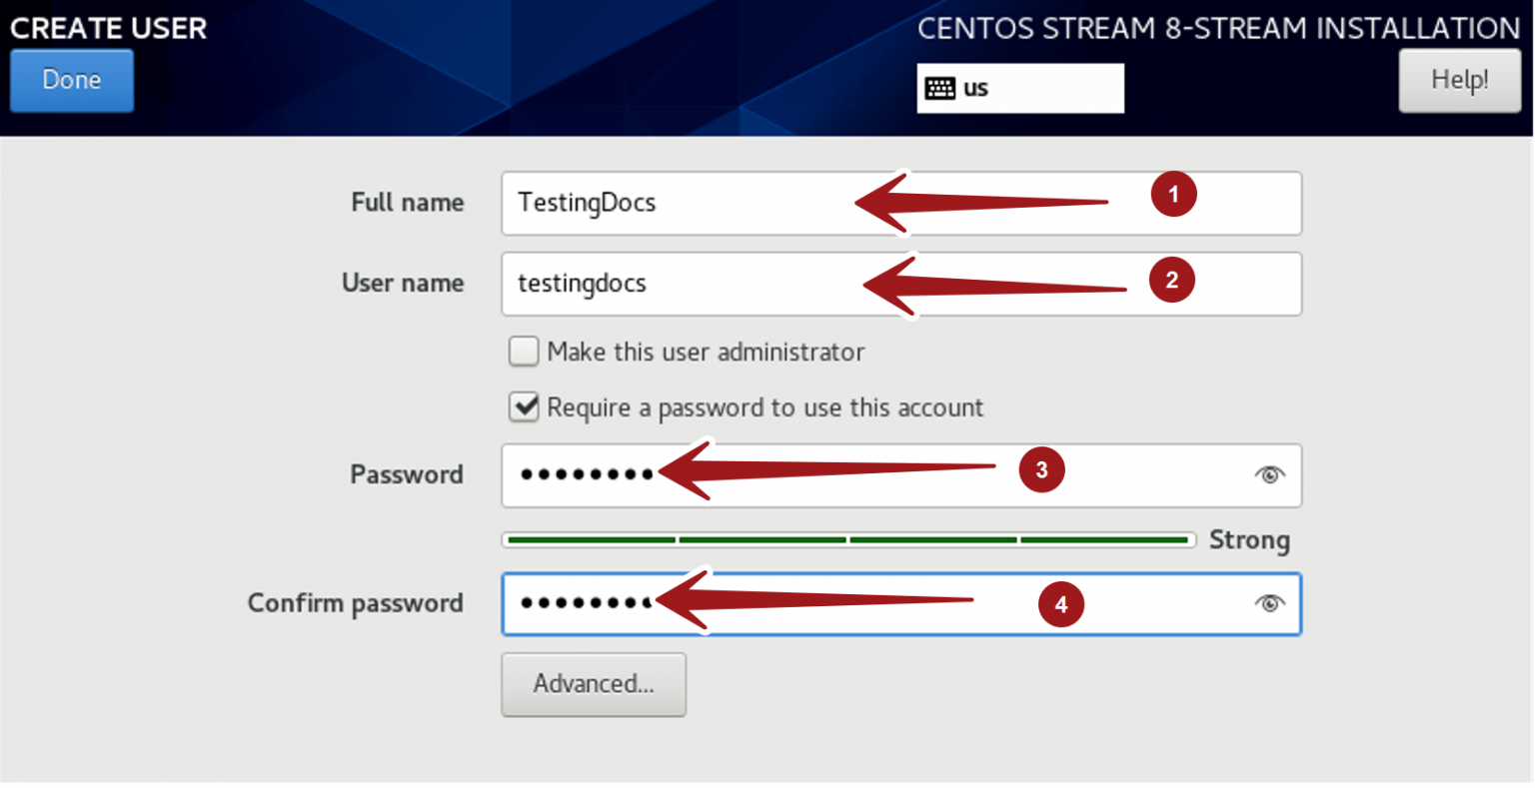The width and height of the screenshot is (1535, 788).
Task: Click the CREATE USER heading
Action: coord(109,28)
